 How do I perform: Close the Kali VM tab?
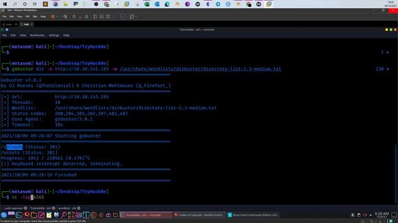(32, 24)
